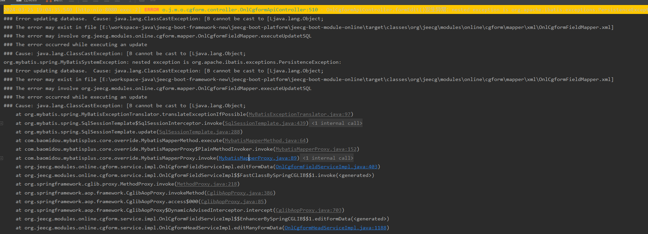This screenshot has width=648, height=234.
Task: Jump to MethodProxy.java:218
Action: [207, 184]
